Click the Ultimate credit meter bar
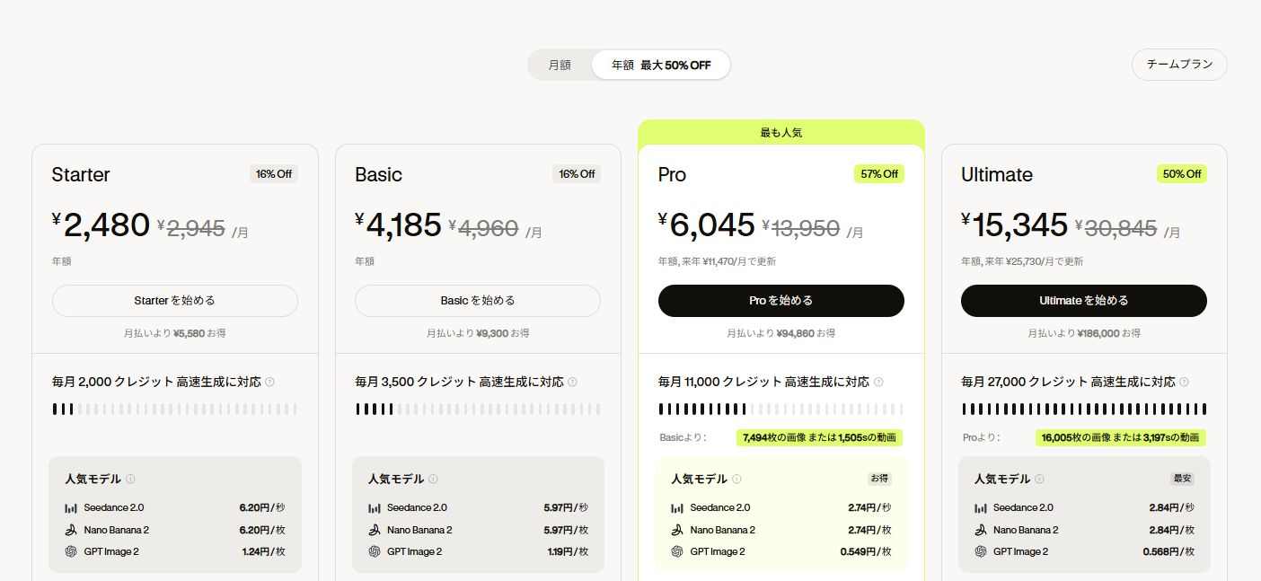Screen dimensions: 1261x581 point(1084,409)
